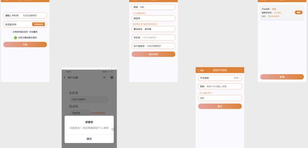This screenshot has width=308, height=148.
Task: Open the 什么是微信号 hint link
Action: [139, 13]
